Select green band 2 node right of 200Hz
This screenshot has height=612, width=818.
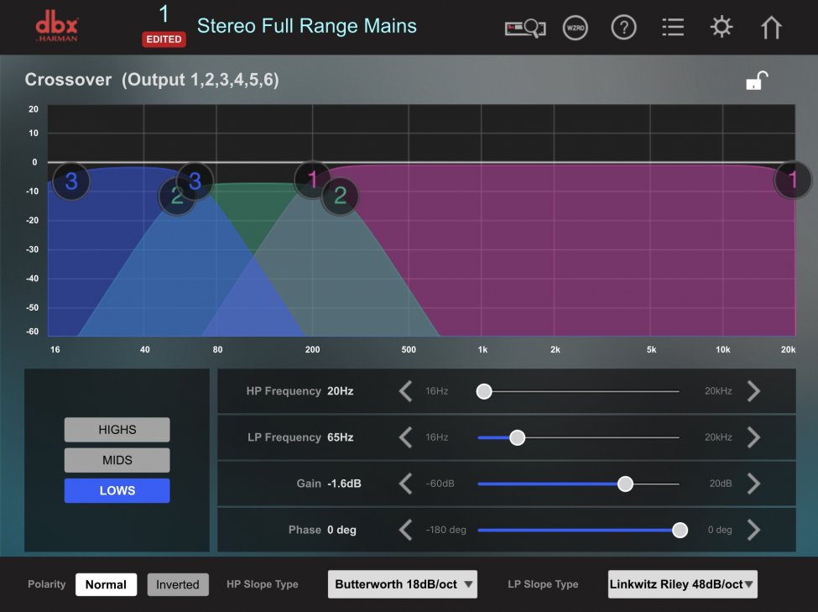(340, 196)
